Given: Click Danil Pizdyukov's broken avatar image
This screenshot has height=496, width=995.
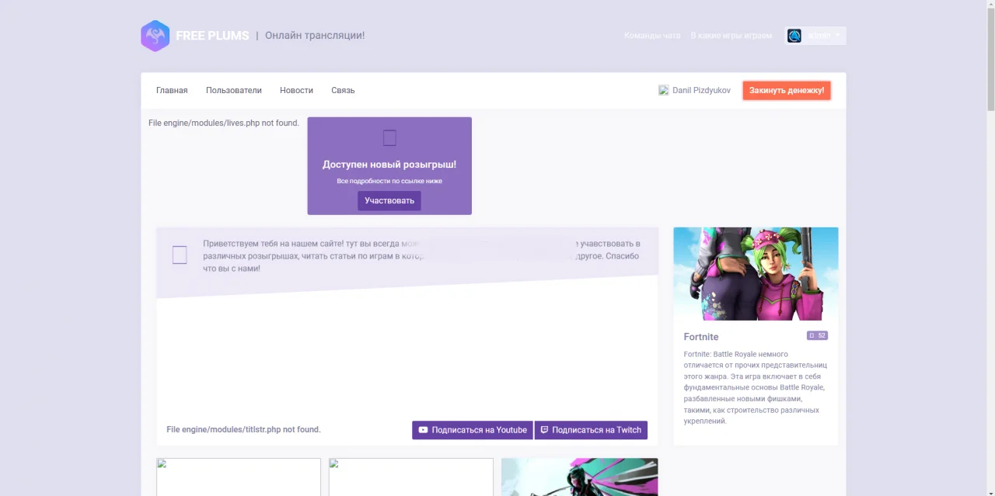Looking at the screenshot, I should [x=664, y=90].
